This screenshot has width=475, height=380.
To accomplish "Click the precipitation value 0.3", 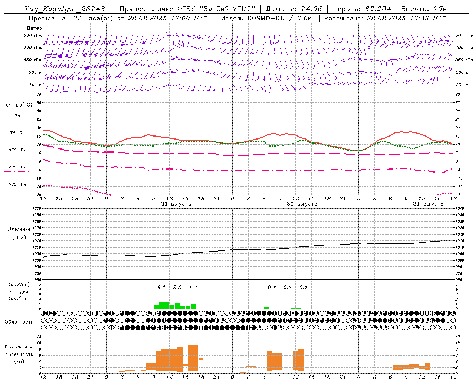I will coord(272,287).
